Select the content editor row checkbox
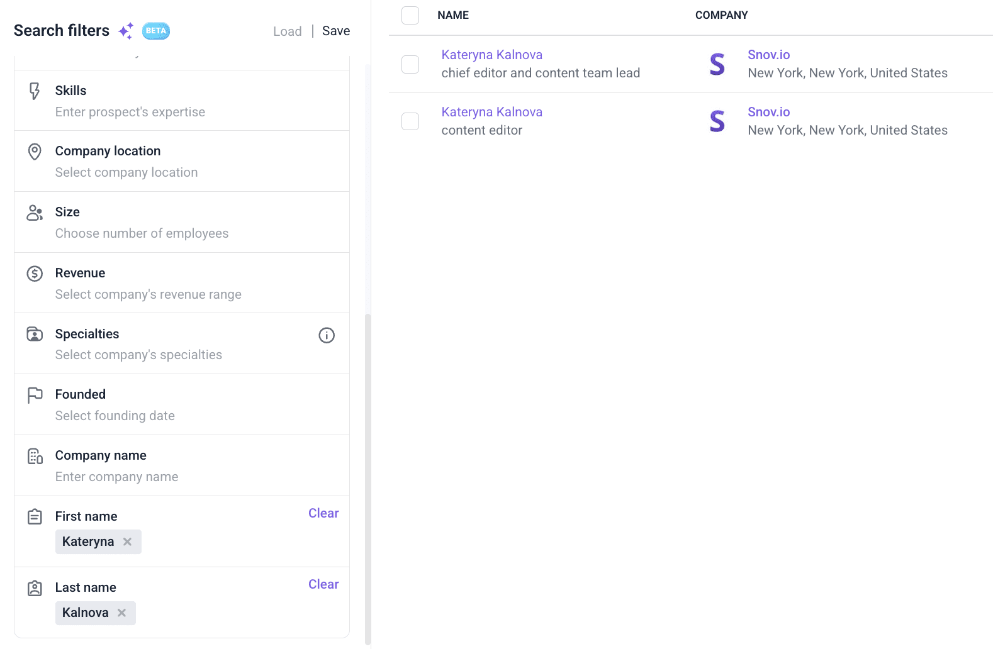Image resolution: width=993 pixels, height=649 pixels. click(x=410, y=121)
